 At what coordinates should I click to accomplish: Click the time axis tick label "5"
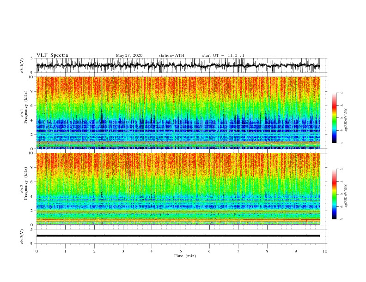pyautogui.click(x=181, y=251)
